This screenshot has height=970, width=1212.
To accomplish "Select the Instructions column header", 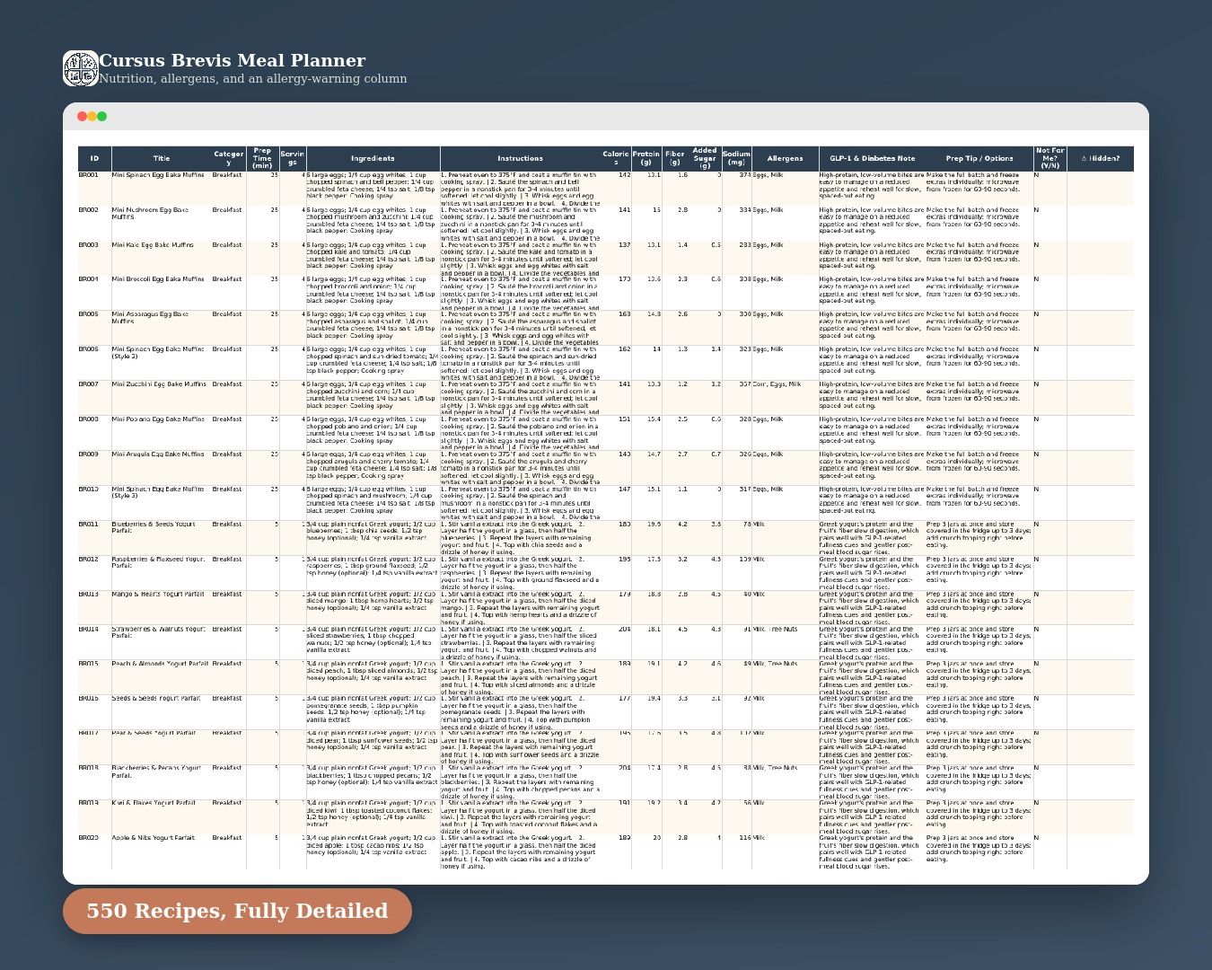I will pyautogui.click(x=520, y=158).
